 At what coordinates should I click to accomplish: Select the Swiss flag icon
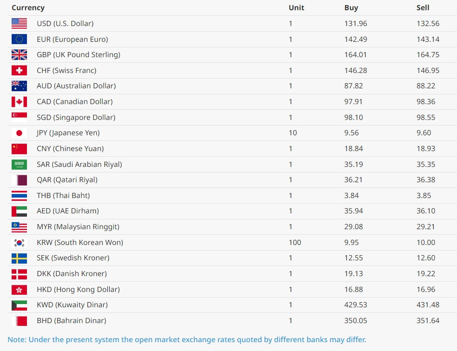point(19,71)
